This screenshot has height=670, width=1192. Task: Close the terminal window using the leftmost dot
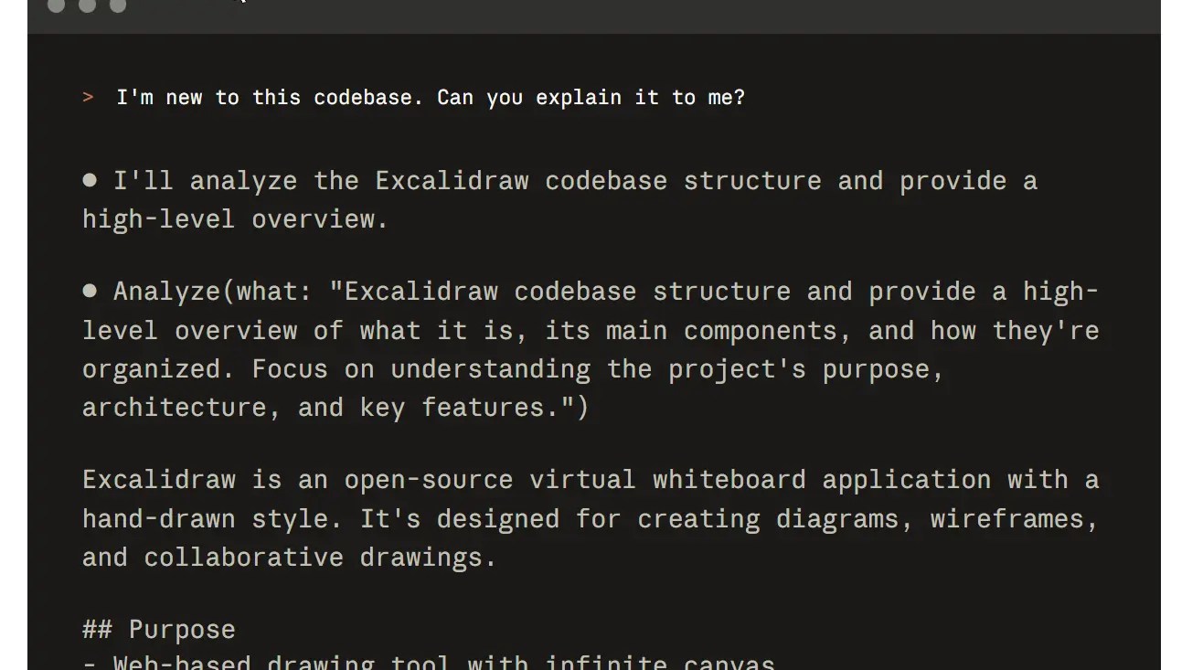point(56,5)
